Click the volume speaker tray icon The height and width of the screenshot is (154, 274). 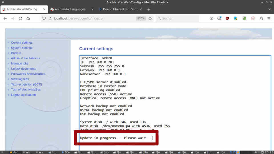(255, 152)
